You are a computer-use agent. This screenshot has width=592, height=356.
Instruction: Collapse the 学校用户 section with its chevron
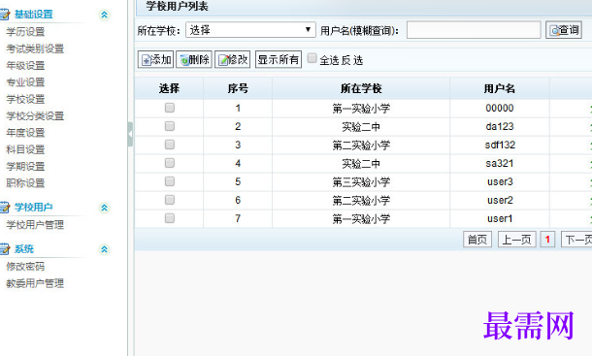104,208
